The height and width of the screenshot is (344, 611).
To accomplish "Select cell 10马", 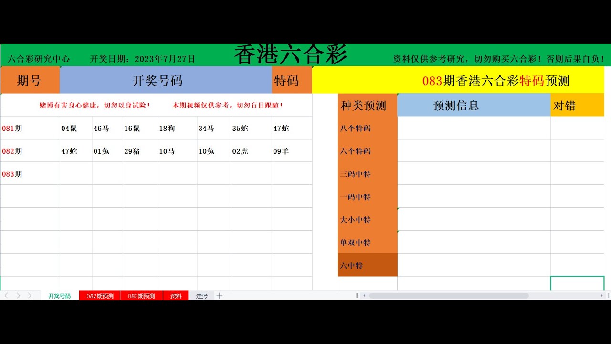I will [x=178, y=151].
